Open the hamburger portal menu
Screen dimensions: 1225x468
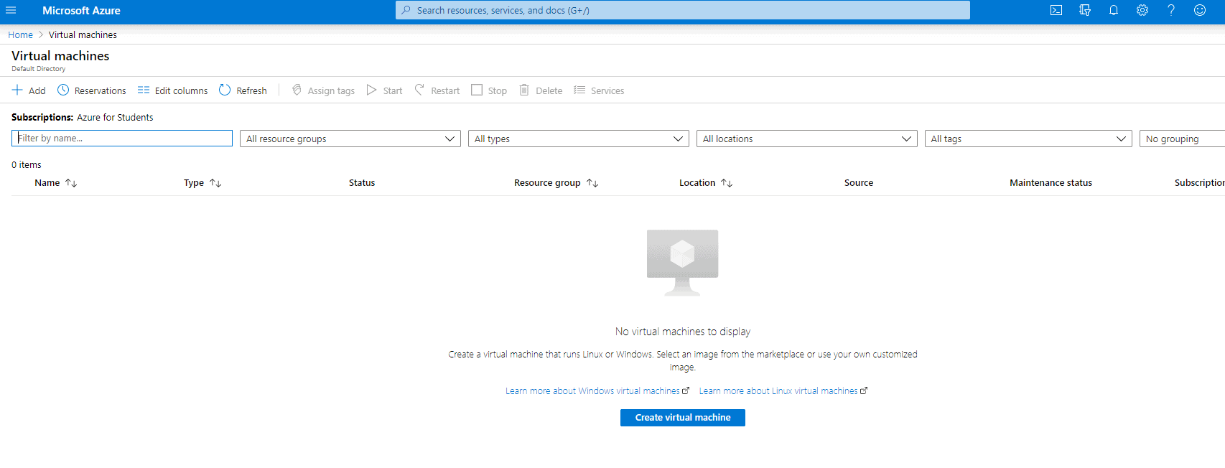11,10
